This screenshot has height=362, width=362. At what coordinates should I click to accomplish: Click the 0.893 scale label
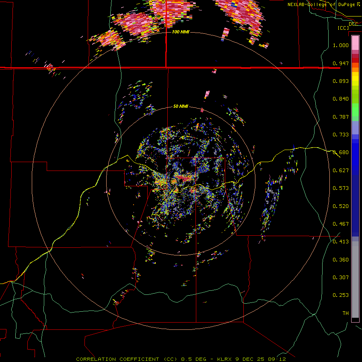tap(341, 81)
